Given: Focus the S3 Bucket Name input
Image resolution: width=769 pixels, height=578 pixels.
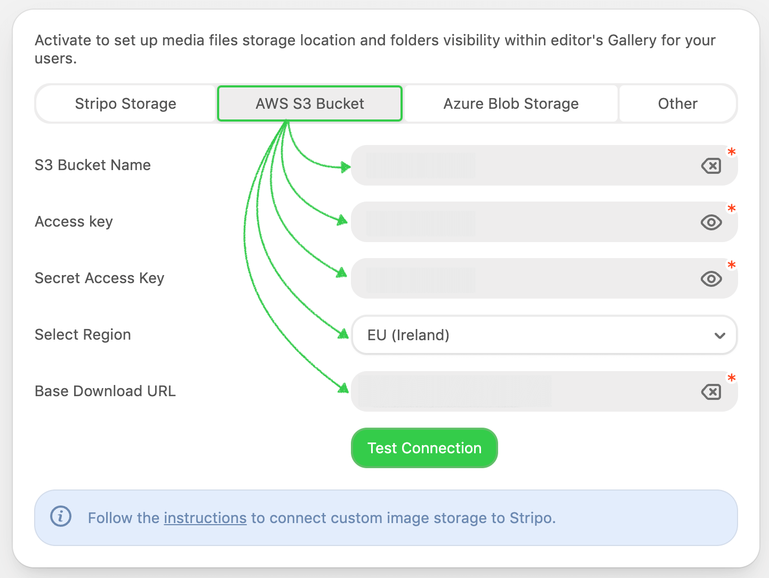Looking at the screenshot, I should (523, 166).
